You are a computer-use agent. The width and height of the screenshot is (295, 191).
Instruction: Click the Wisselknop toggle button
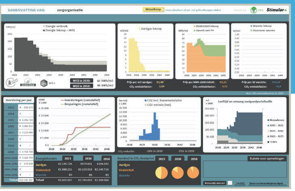[x=152, y=9]
